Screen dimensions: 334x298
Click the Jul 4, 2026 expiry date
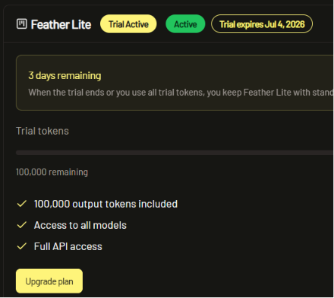[285, 24]
